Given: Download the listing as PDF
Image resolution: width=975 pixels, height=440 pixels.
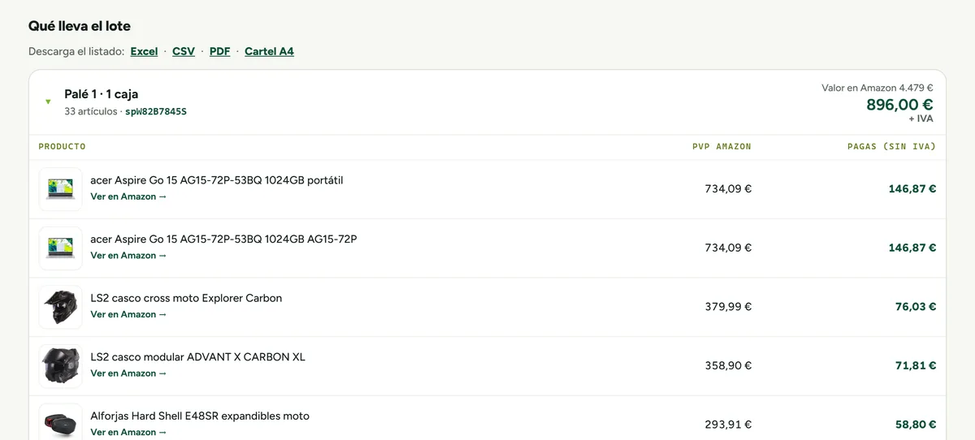Looking at the screenshot, I should (x=219, y=51).
